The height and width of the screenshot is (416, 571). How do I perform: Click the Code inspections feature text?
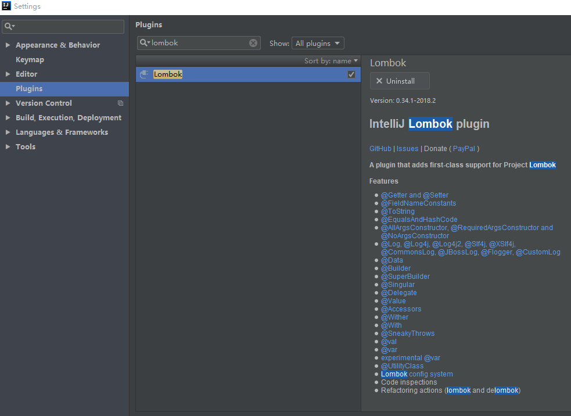click(x=409, y=382)
